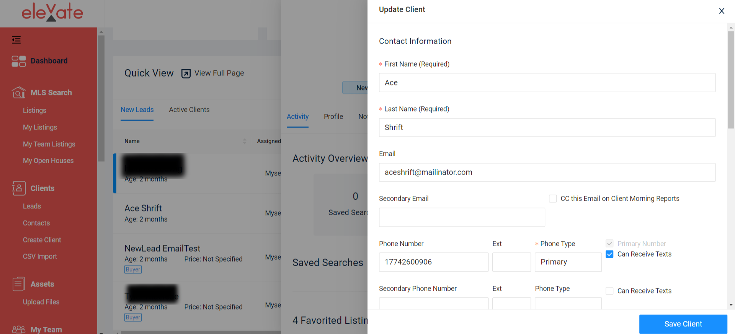The image size is (735, 334).
Task: Open the Create Client link in the sidebar
Action: click(x=42, y=240)
